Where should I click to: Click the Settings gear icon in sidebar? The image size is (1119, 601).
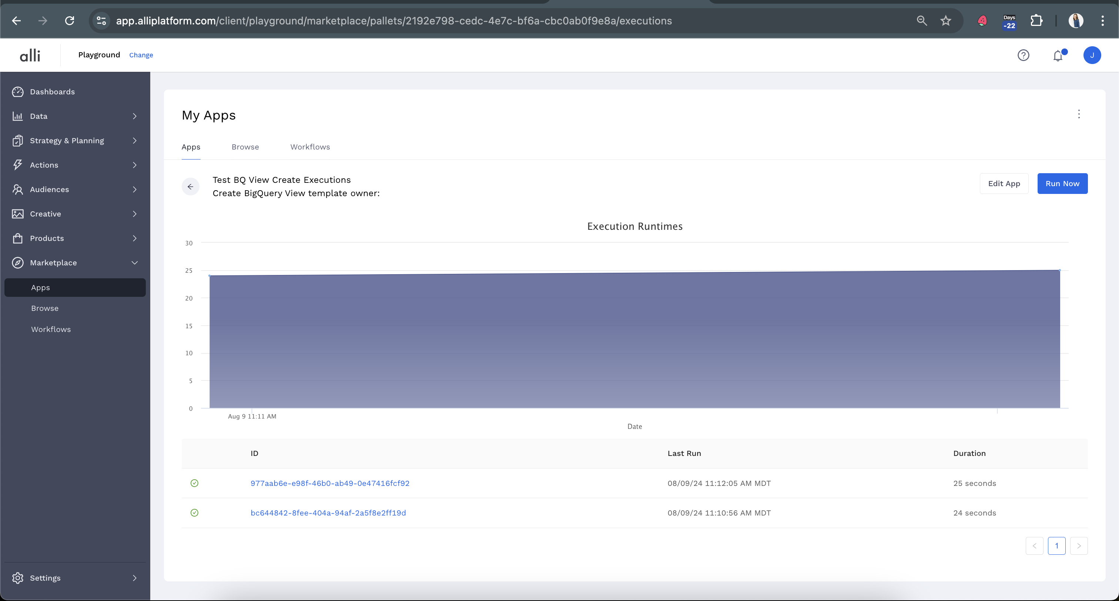coord(18,578)
